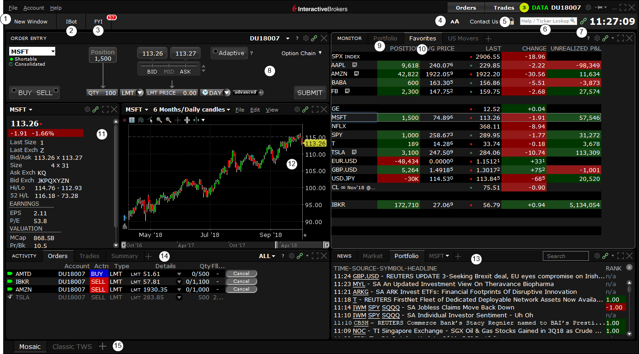This screenshot has width=639, height=354.
Task: Select the text annotation T tool on chart
Action: coord(132,120)
